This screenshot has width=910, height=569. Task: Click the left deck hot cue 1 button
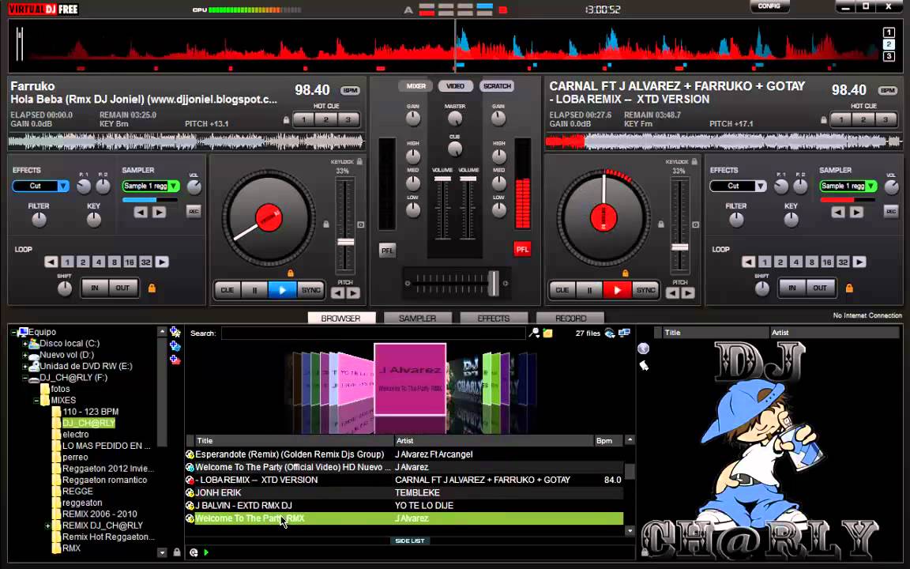point(303,119)
